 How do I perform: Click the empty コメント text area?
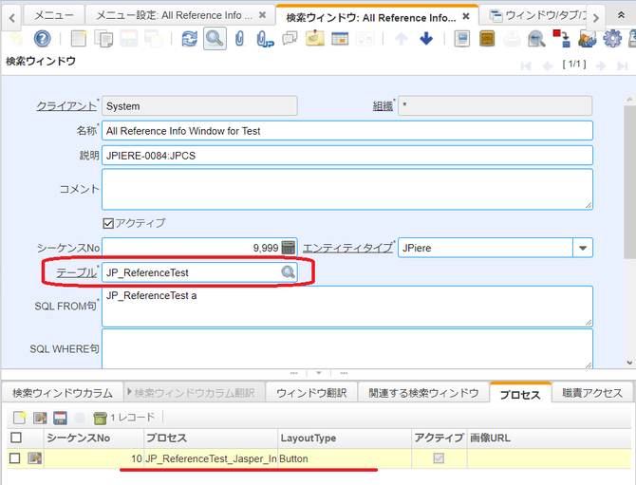click(347, 190)
